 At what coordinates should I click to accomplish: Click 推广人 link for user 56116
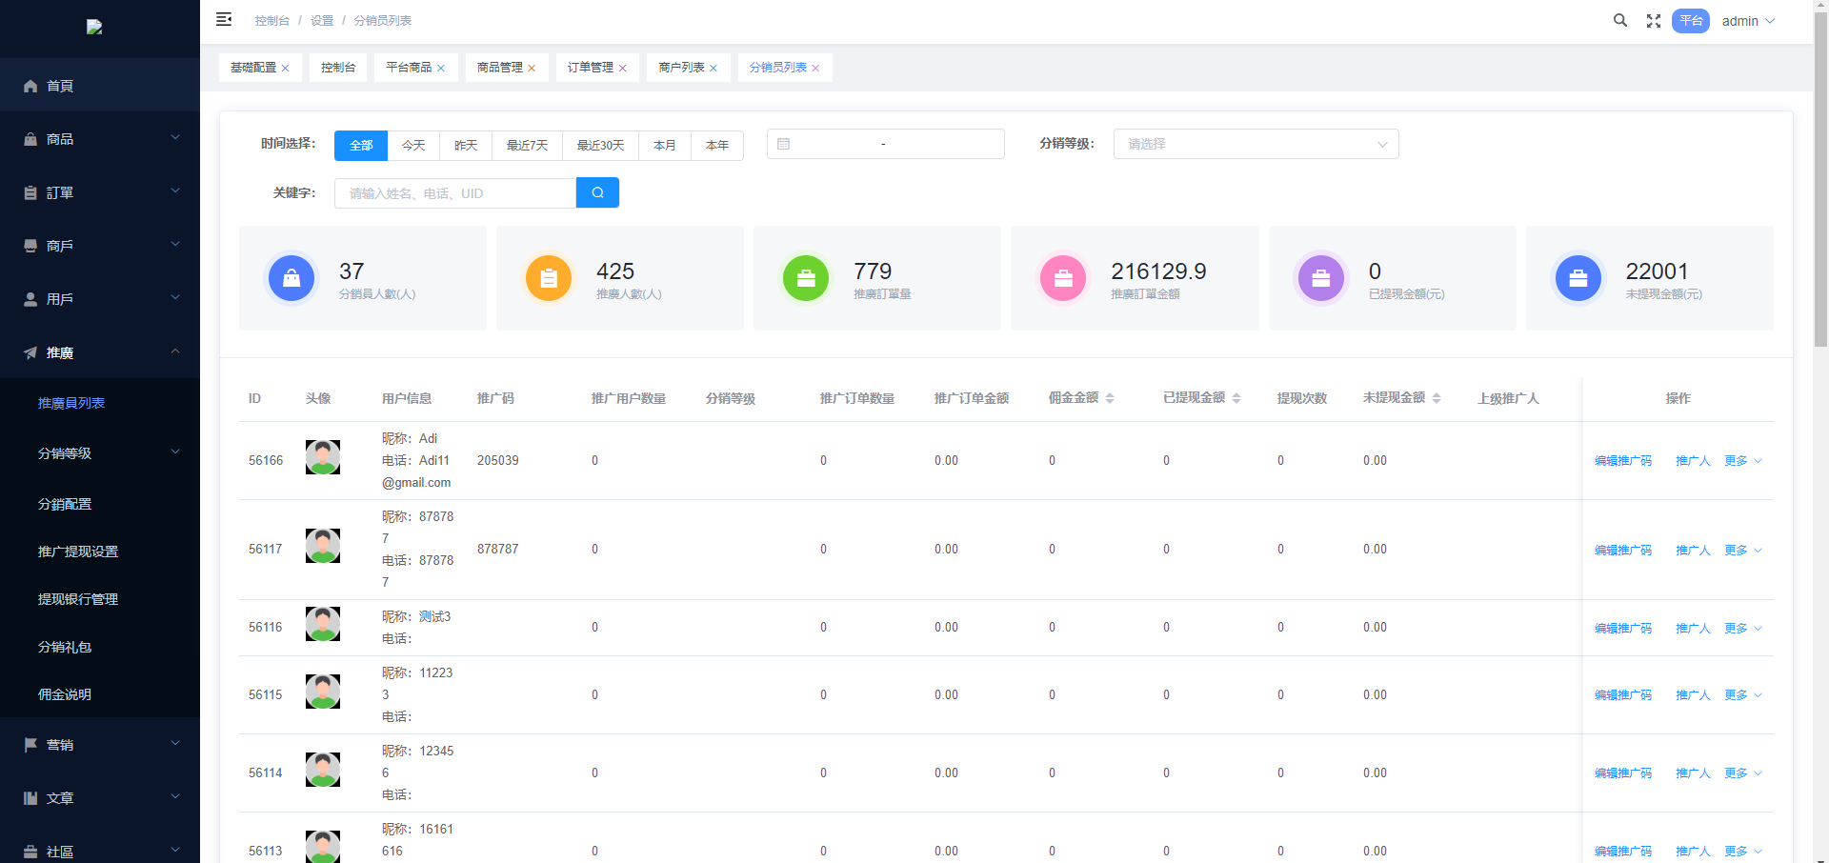1693,629
